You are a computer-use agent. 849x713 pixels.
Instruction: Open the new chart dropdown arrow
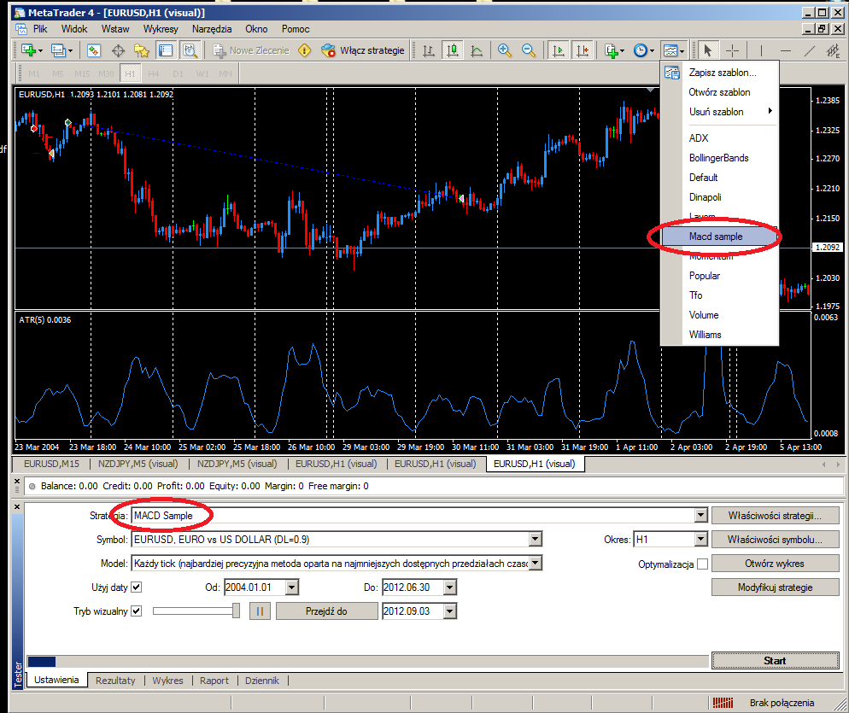click(41, 51)
